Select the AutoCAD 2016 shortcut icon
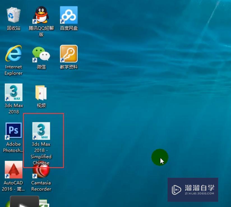Image resolution: width=231 pixels, height=207 pixels. click(x=13, y=169)
